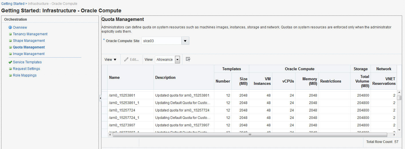The width and height of the screenshot is (405, 149).
Task: Open Role Mappings link
Action: (x=25, y=75)
